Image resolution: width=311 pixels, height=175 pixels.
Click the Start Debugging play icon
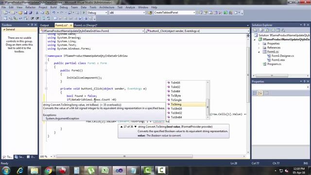point(84,13)
